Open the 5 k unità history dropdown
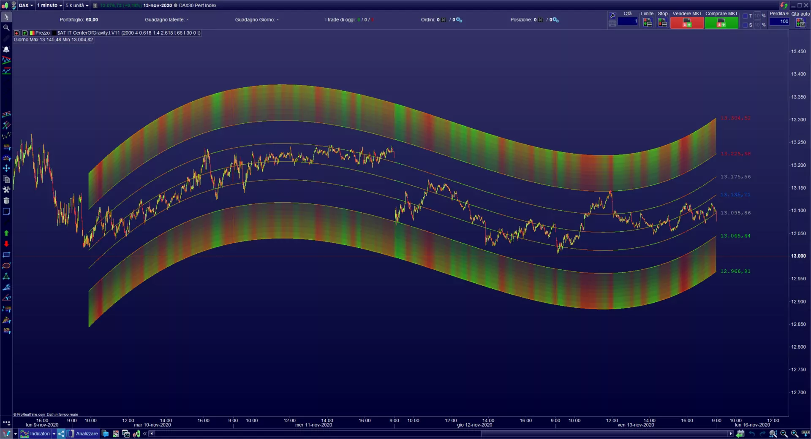The height and width of the screenshot is (439, 811). coord(77,5)
